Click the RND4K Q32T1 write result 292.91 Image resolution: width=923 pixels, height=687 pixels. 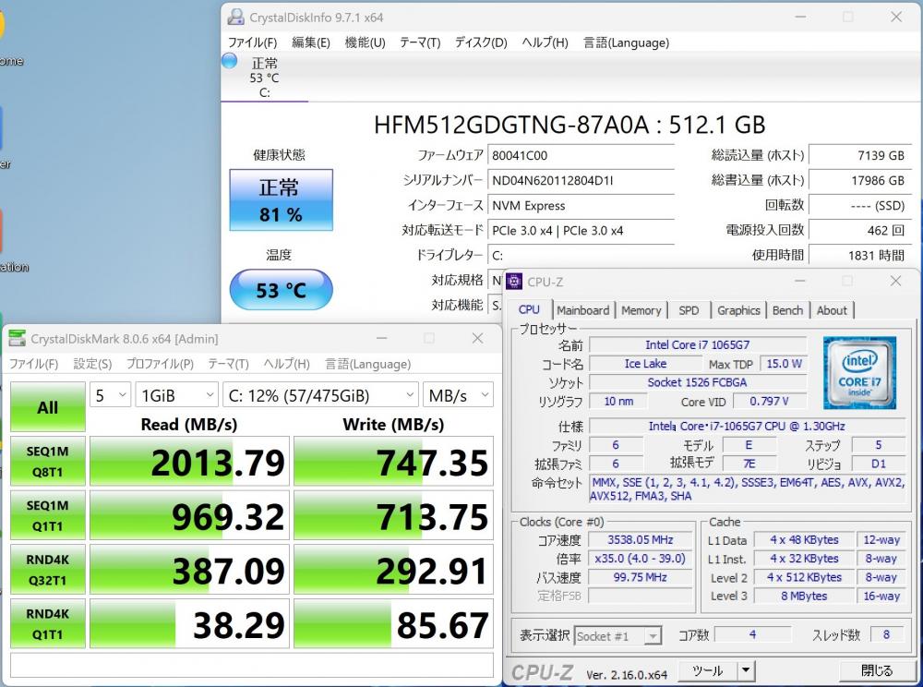pyautogui.click(x=393, y=570)
